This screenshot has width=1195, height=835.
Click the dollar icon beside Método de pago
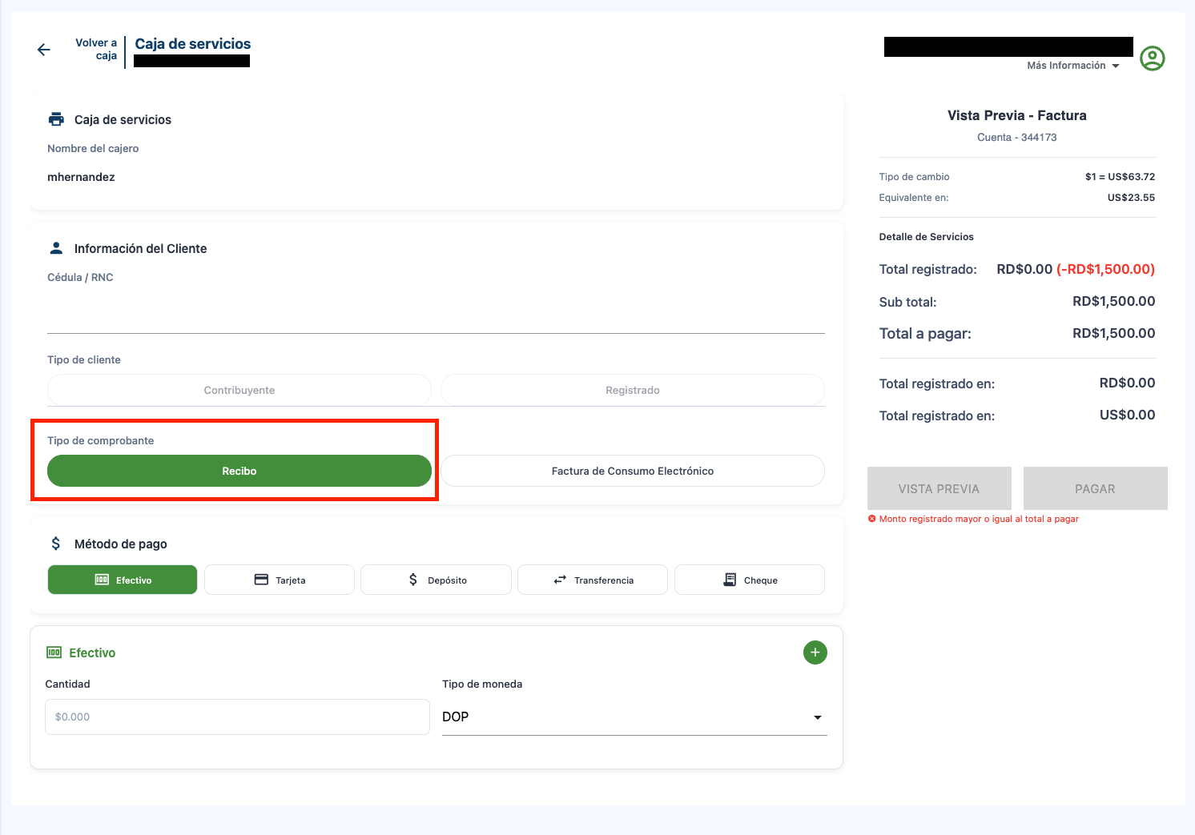tap(56, 544)
